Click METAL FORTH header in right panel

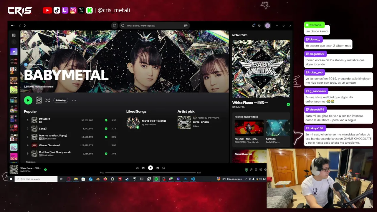point(240,35)
